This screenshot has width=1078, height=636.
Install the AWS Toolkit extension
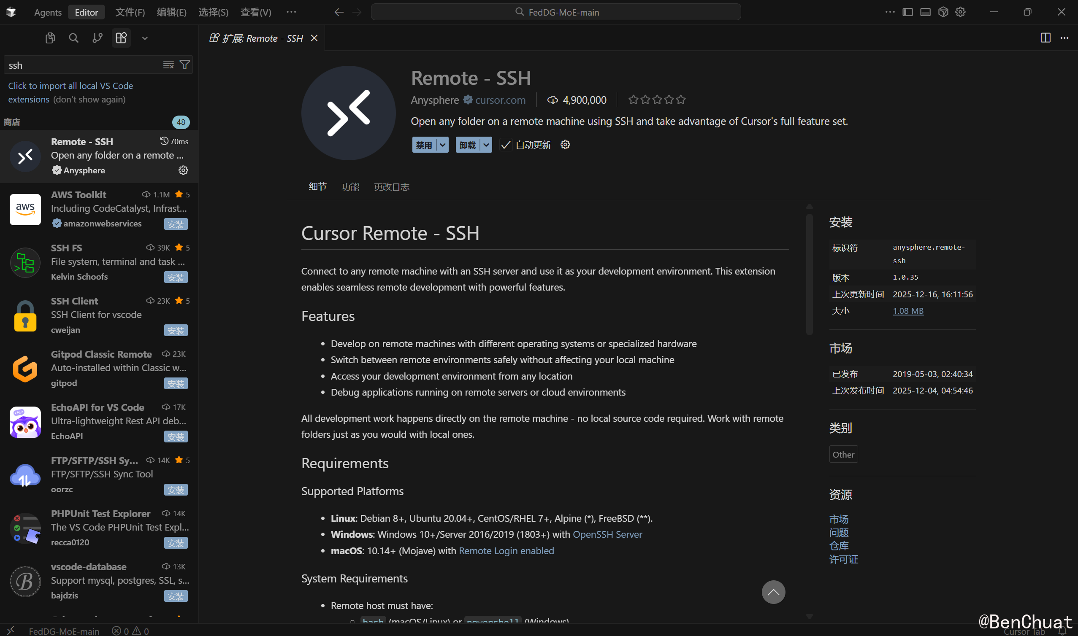point(176,224)
